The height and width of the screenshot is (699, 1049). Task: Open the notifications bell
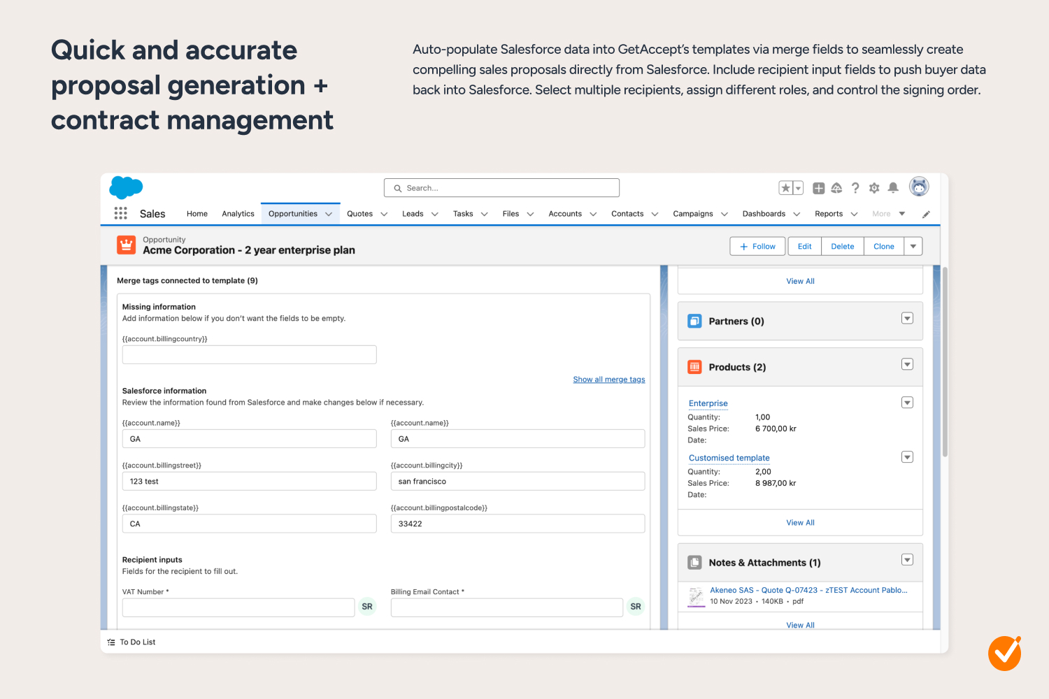point(893,188)
